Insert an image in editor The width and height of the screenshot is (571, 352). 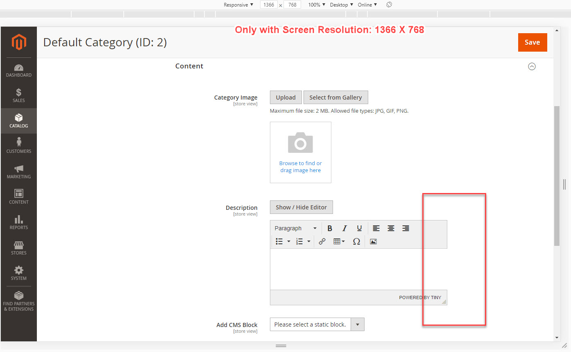coord(373,241)
